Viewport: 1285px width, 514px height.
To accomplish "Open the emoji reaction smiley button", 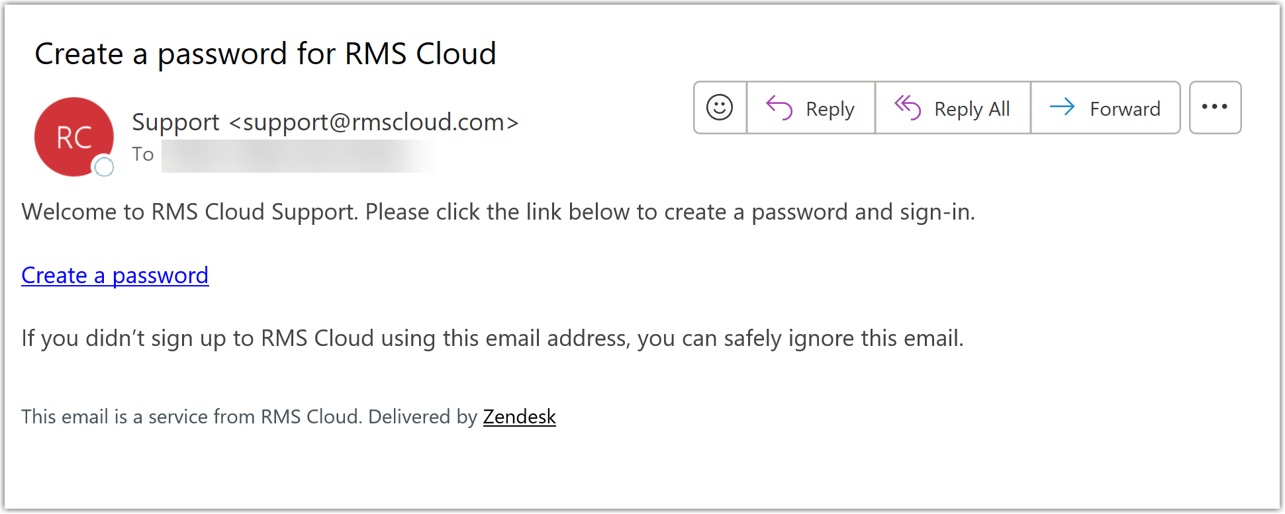I will pos(720,107).
